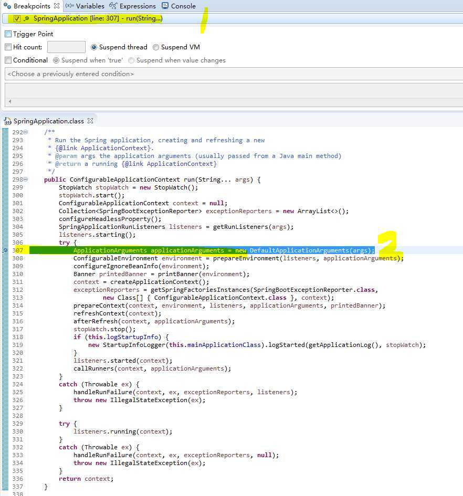Click the run(String... args) method signature
Image resolution: width=463 pixels, height=496 pixels.
point(218,180)
